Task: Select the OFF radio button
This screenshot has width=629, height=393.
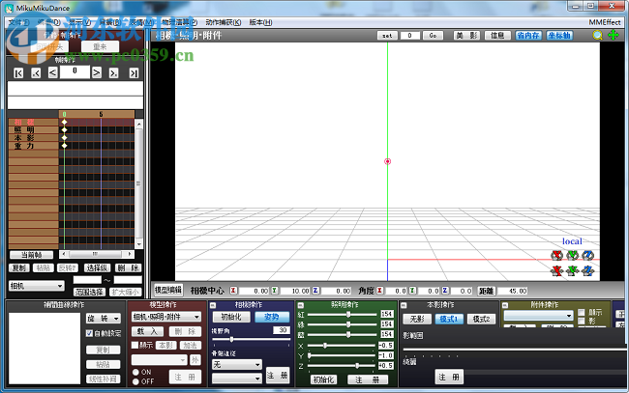Action: point(135,381)
